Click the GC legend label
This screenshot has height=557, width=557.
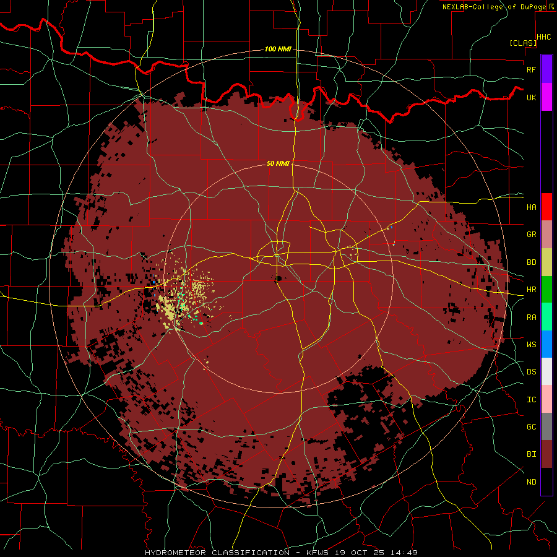pos(531,426)
